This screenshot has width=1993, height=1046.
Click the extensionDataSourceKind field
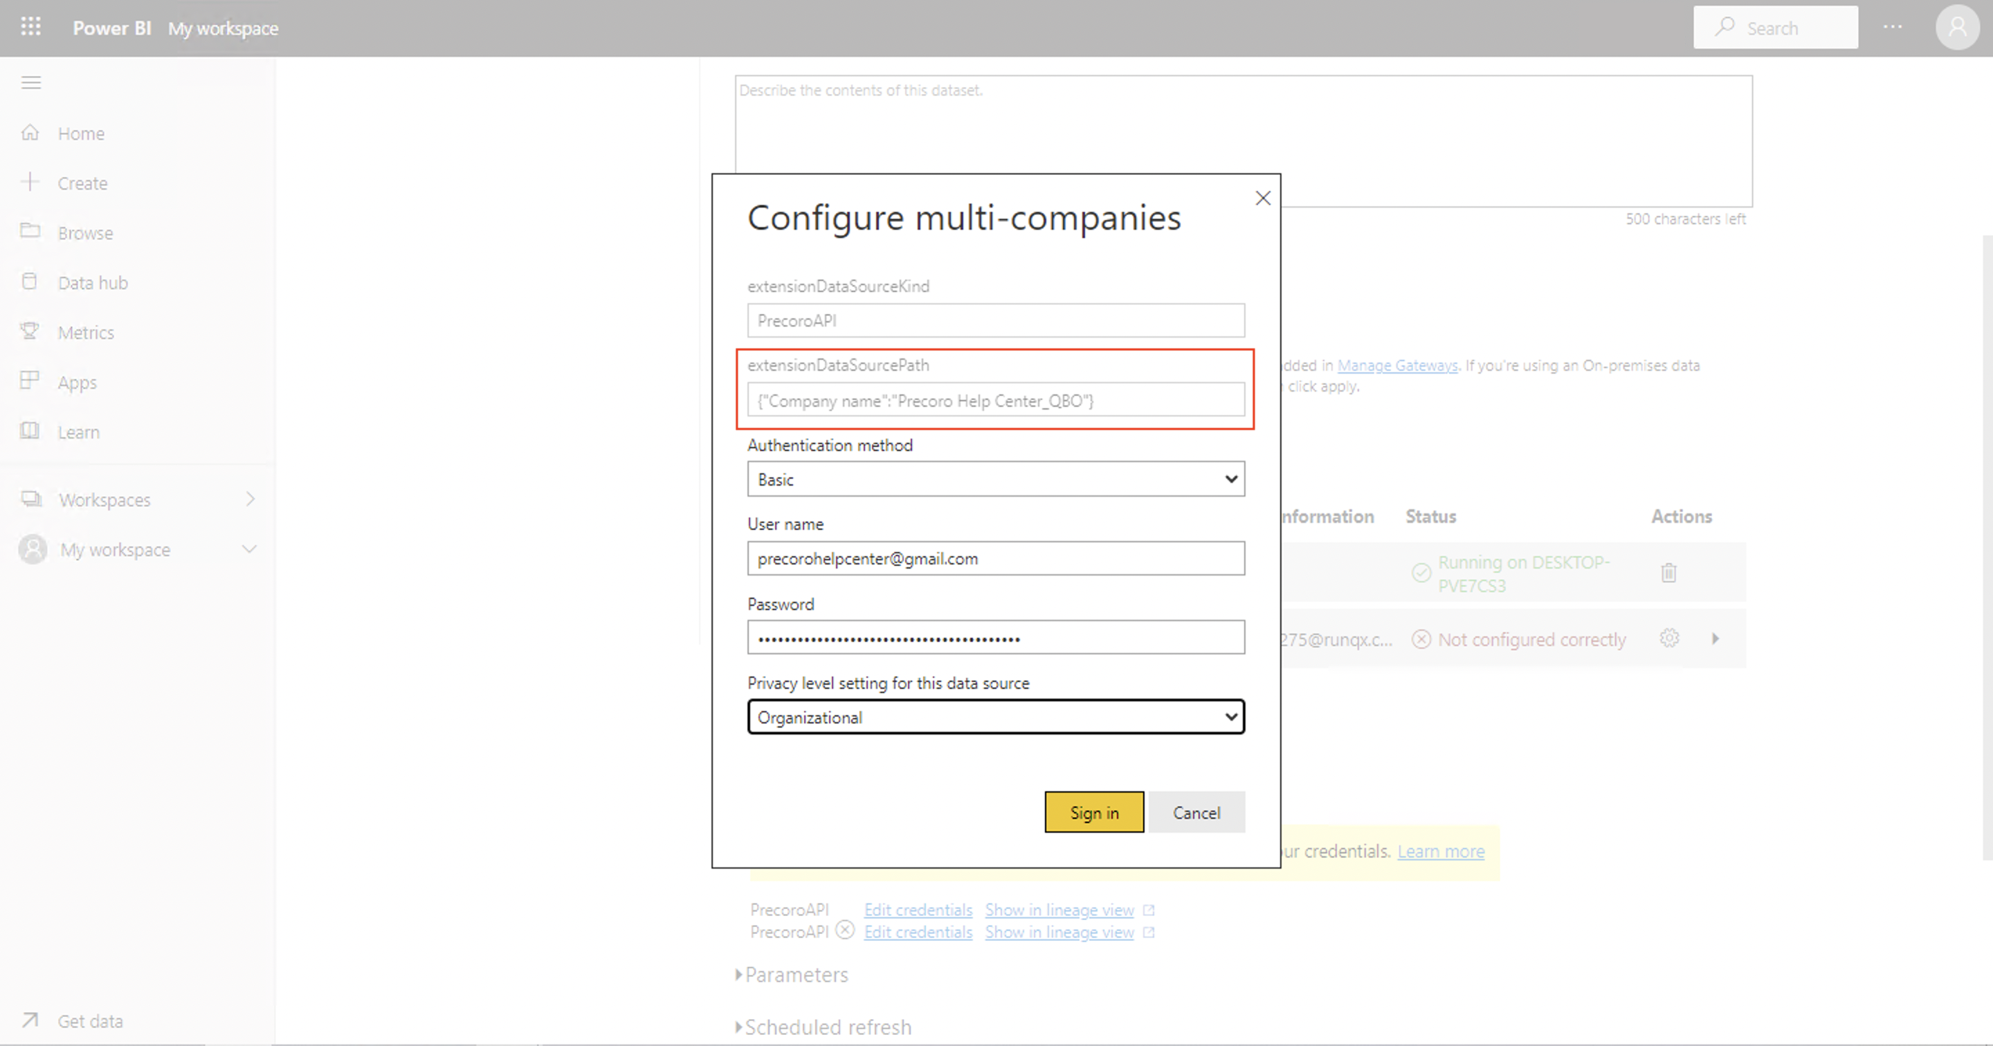[996, 320]
